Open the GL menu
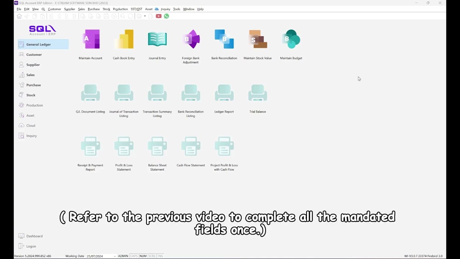This screenshot has height=259, width=460. (43, 9)
